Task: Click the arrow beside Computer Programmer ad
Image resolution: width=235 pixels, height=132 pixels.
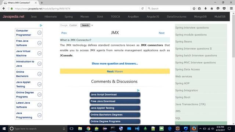Action: 39,33
